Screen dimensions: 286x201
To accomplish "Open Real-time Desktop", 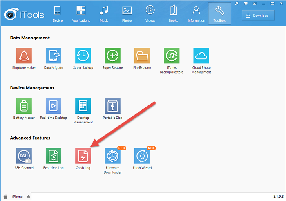I will 54,106.
